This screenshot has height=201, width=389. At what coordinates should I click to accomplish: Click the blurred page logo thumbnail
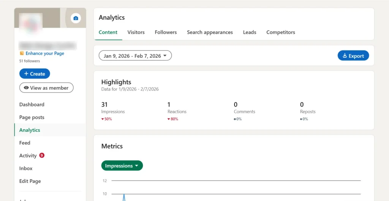[x=31, y=23]
